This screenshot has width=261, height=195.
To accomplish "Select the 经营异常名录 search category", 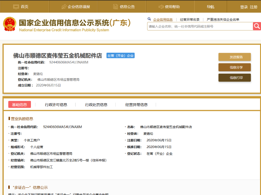I will (x=190, y=19).
